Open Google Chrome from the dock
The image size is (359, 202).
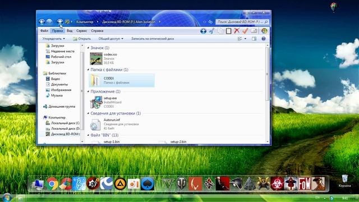(x=52, y=183)
